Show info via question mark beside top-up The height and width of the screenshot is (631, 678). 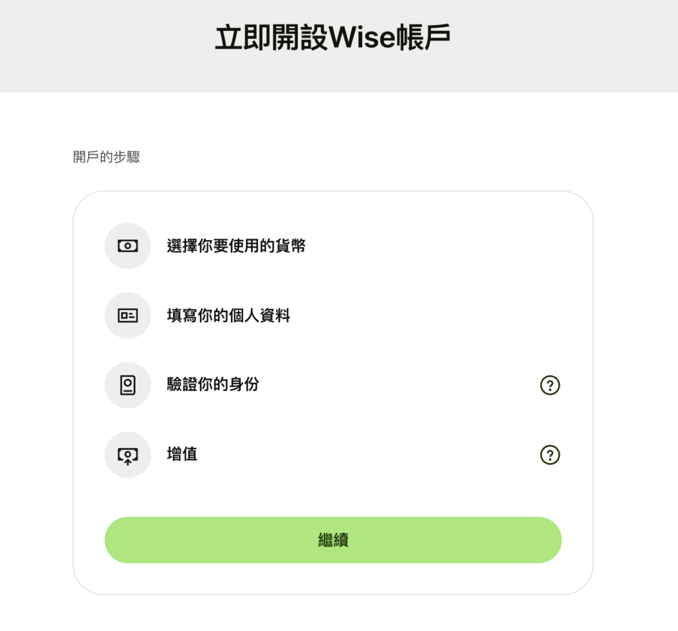pos(550,455)
